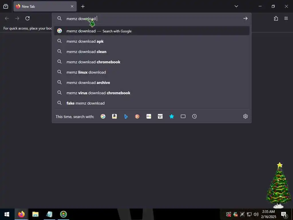Click the magnifier icon in the address bar
This screenshot has width=293, height=220.
click(x=60, y=18)
